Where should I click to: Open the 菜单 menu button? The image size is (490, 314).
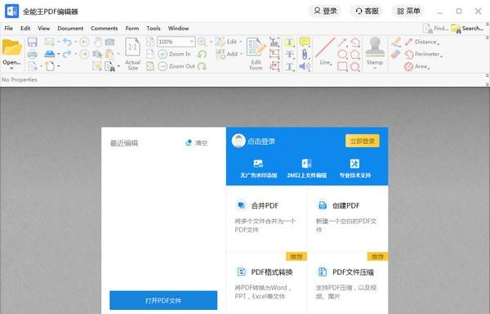coord(408,11)
